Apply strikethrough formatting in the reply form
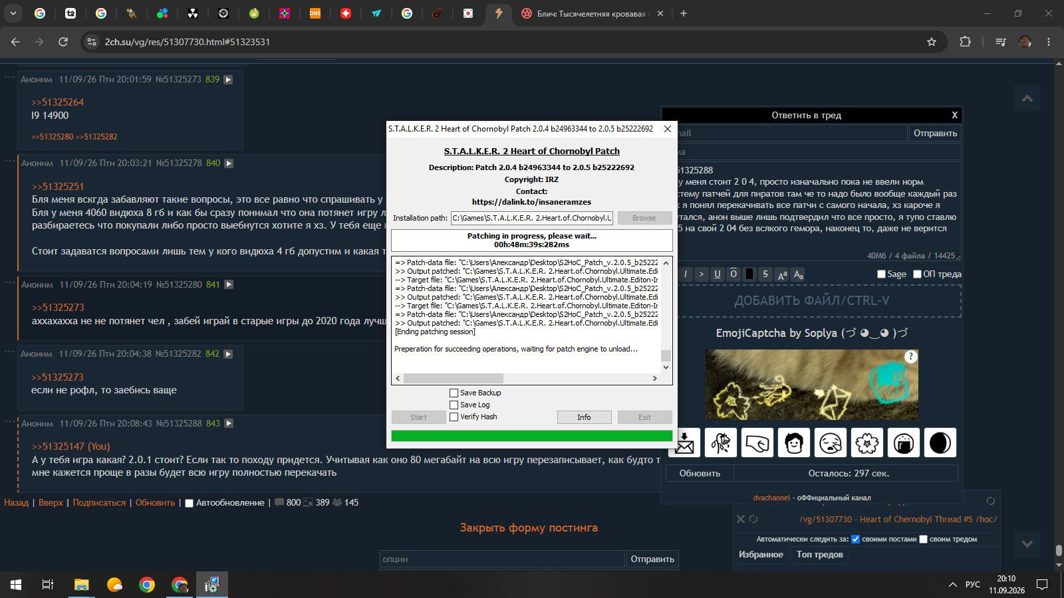Screen dimensions: 1064x598 click(x=765, y=274)
